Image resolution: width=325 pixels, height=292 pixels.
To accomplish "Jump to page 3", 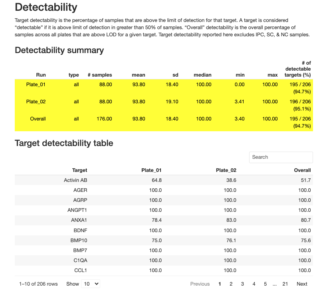I will [x=242, y=284].
